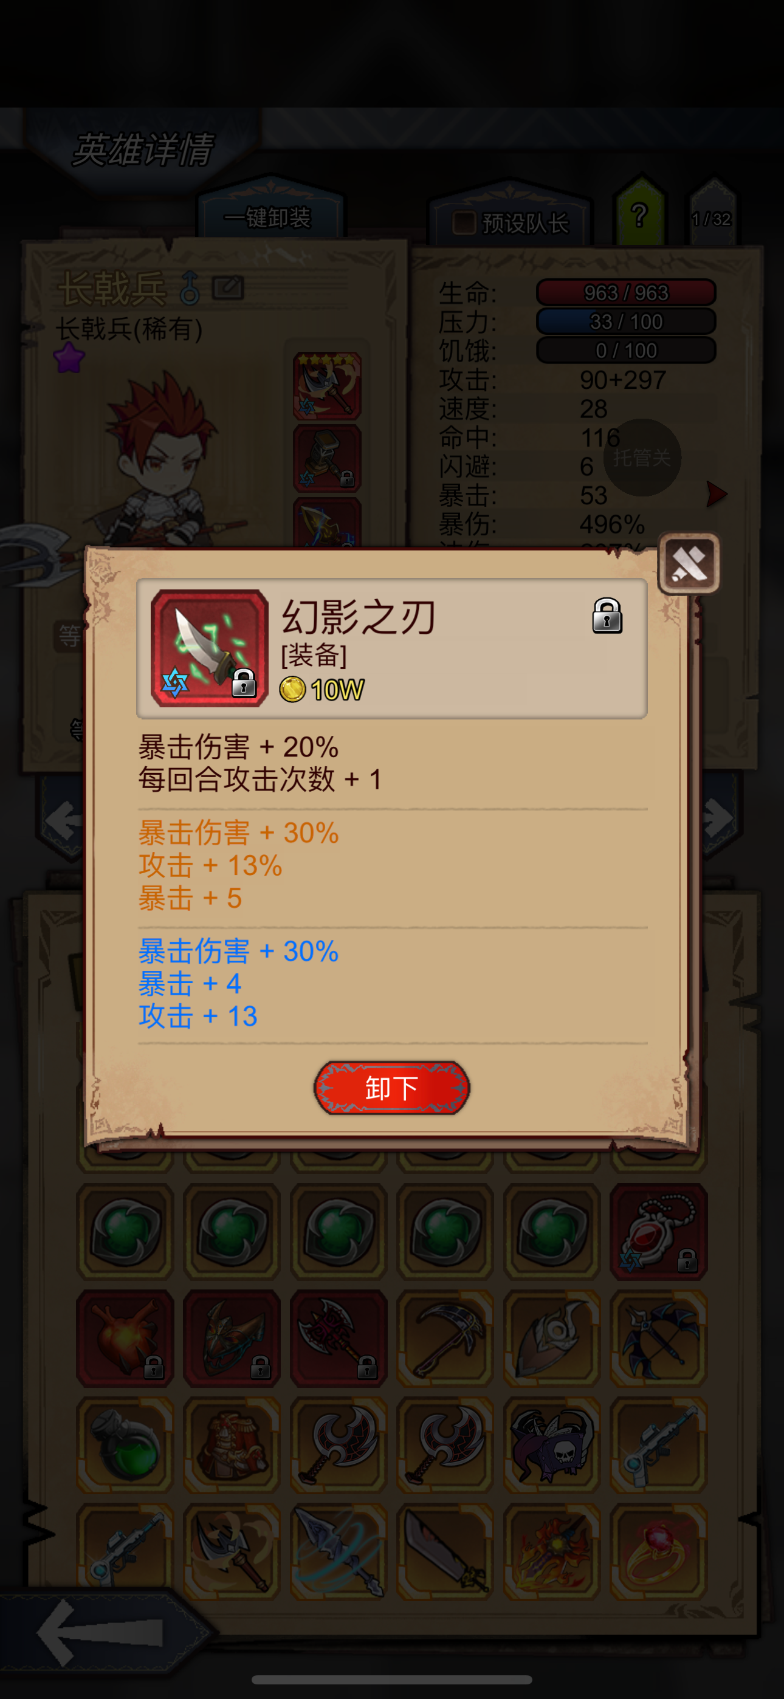Viewport: 784px width, 1699px height.
Task: Select the green potion flask item
Action: tap(125, 1444)
